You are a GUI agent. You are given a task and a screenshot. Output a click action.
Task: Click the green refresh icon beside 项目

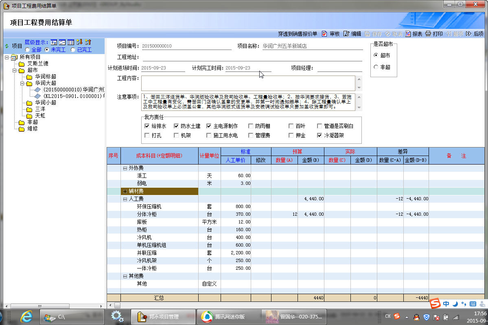7,46
